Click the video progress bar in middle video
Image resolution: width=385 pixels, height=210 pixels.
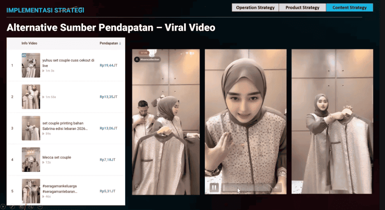click(x=245, y=188)
